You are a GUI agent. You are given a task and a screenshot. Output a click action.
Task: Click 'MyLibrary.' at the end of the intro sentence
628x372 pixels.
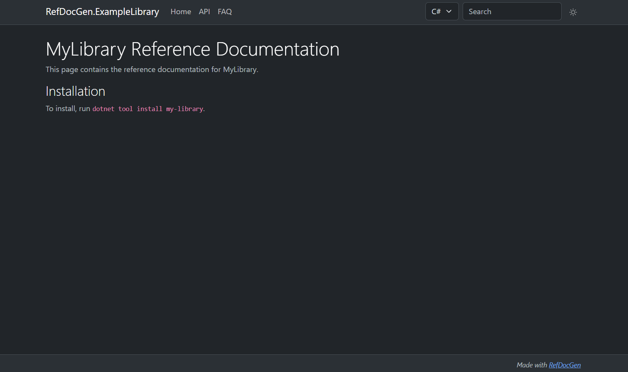coord(241,69)
